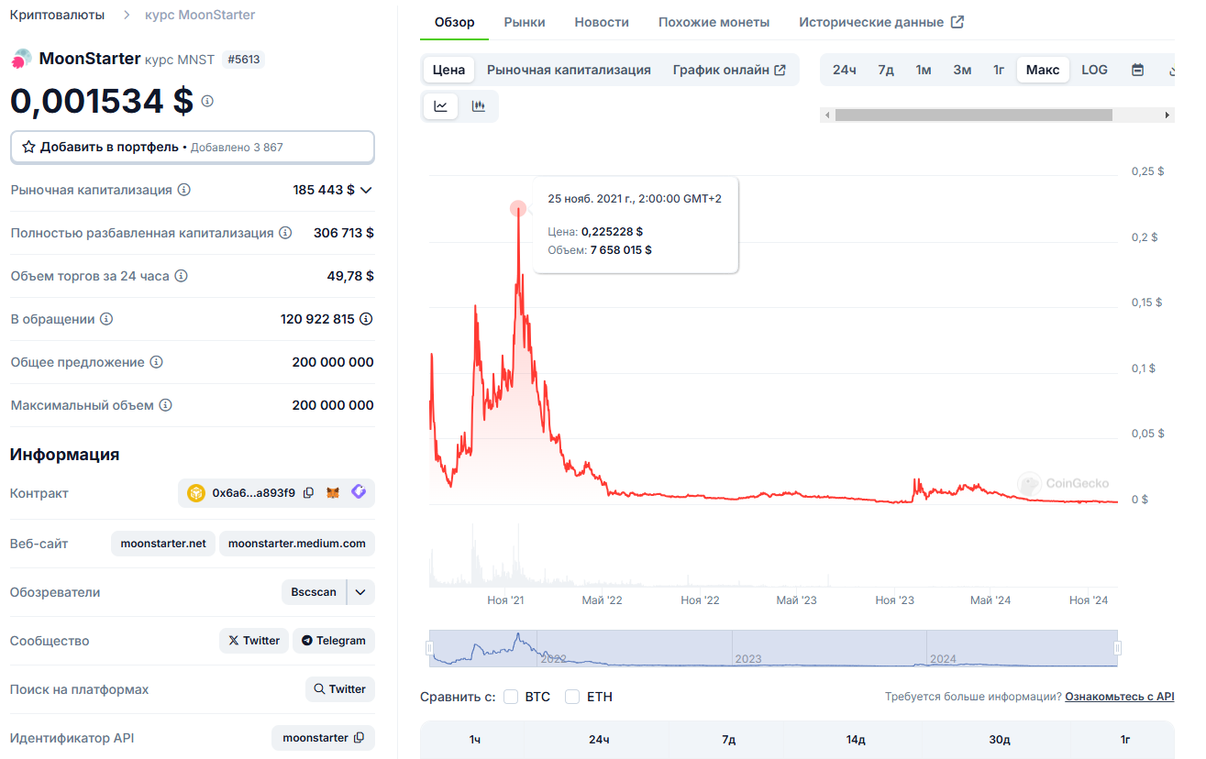Open the price info icon next to 0,001534 $

click(x=207, y=101)
